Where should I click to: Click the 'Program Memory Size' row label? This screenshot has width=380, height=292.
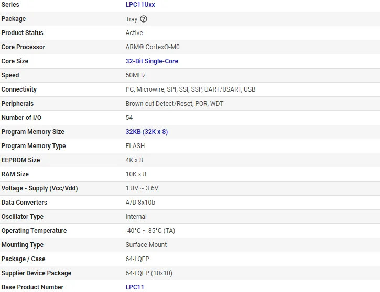[33, 131]
